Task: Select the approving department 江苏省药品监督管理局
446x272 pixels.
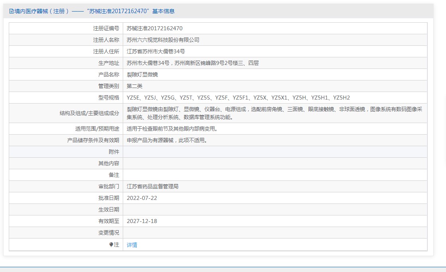Action: point(153,186)
